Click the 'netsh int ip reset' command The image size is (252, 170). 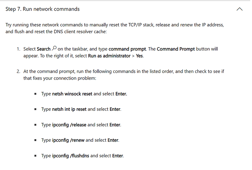(69, 109)
